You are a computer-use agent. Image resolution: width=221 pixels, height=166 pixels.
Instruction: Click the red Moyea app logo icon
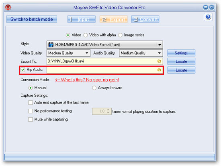point(8,7)
